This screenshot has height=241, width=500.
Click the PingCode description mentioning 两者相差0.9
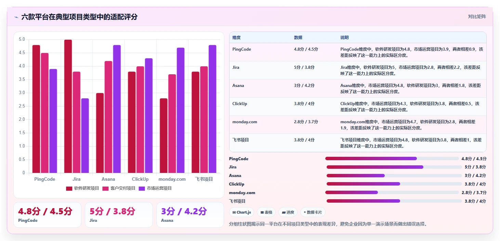(412, 52)
